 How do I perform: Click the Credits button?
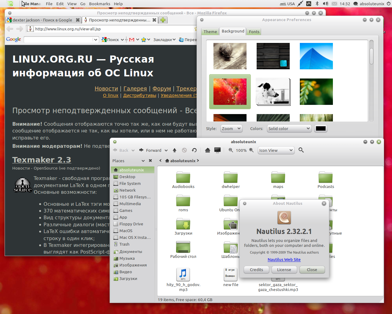[x=256, y=270]
